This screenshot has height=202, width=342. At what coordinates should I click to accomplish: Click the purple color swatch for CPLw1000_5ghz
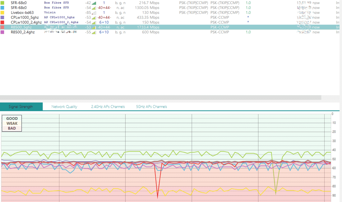click(x=2, y=17)
